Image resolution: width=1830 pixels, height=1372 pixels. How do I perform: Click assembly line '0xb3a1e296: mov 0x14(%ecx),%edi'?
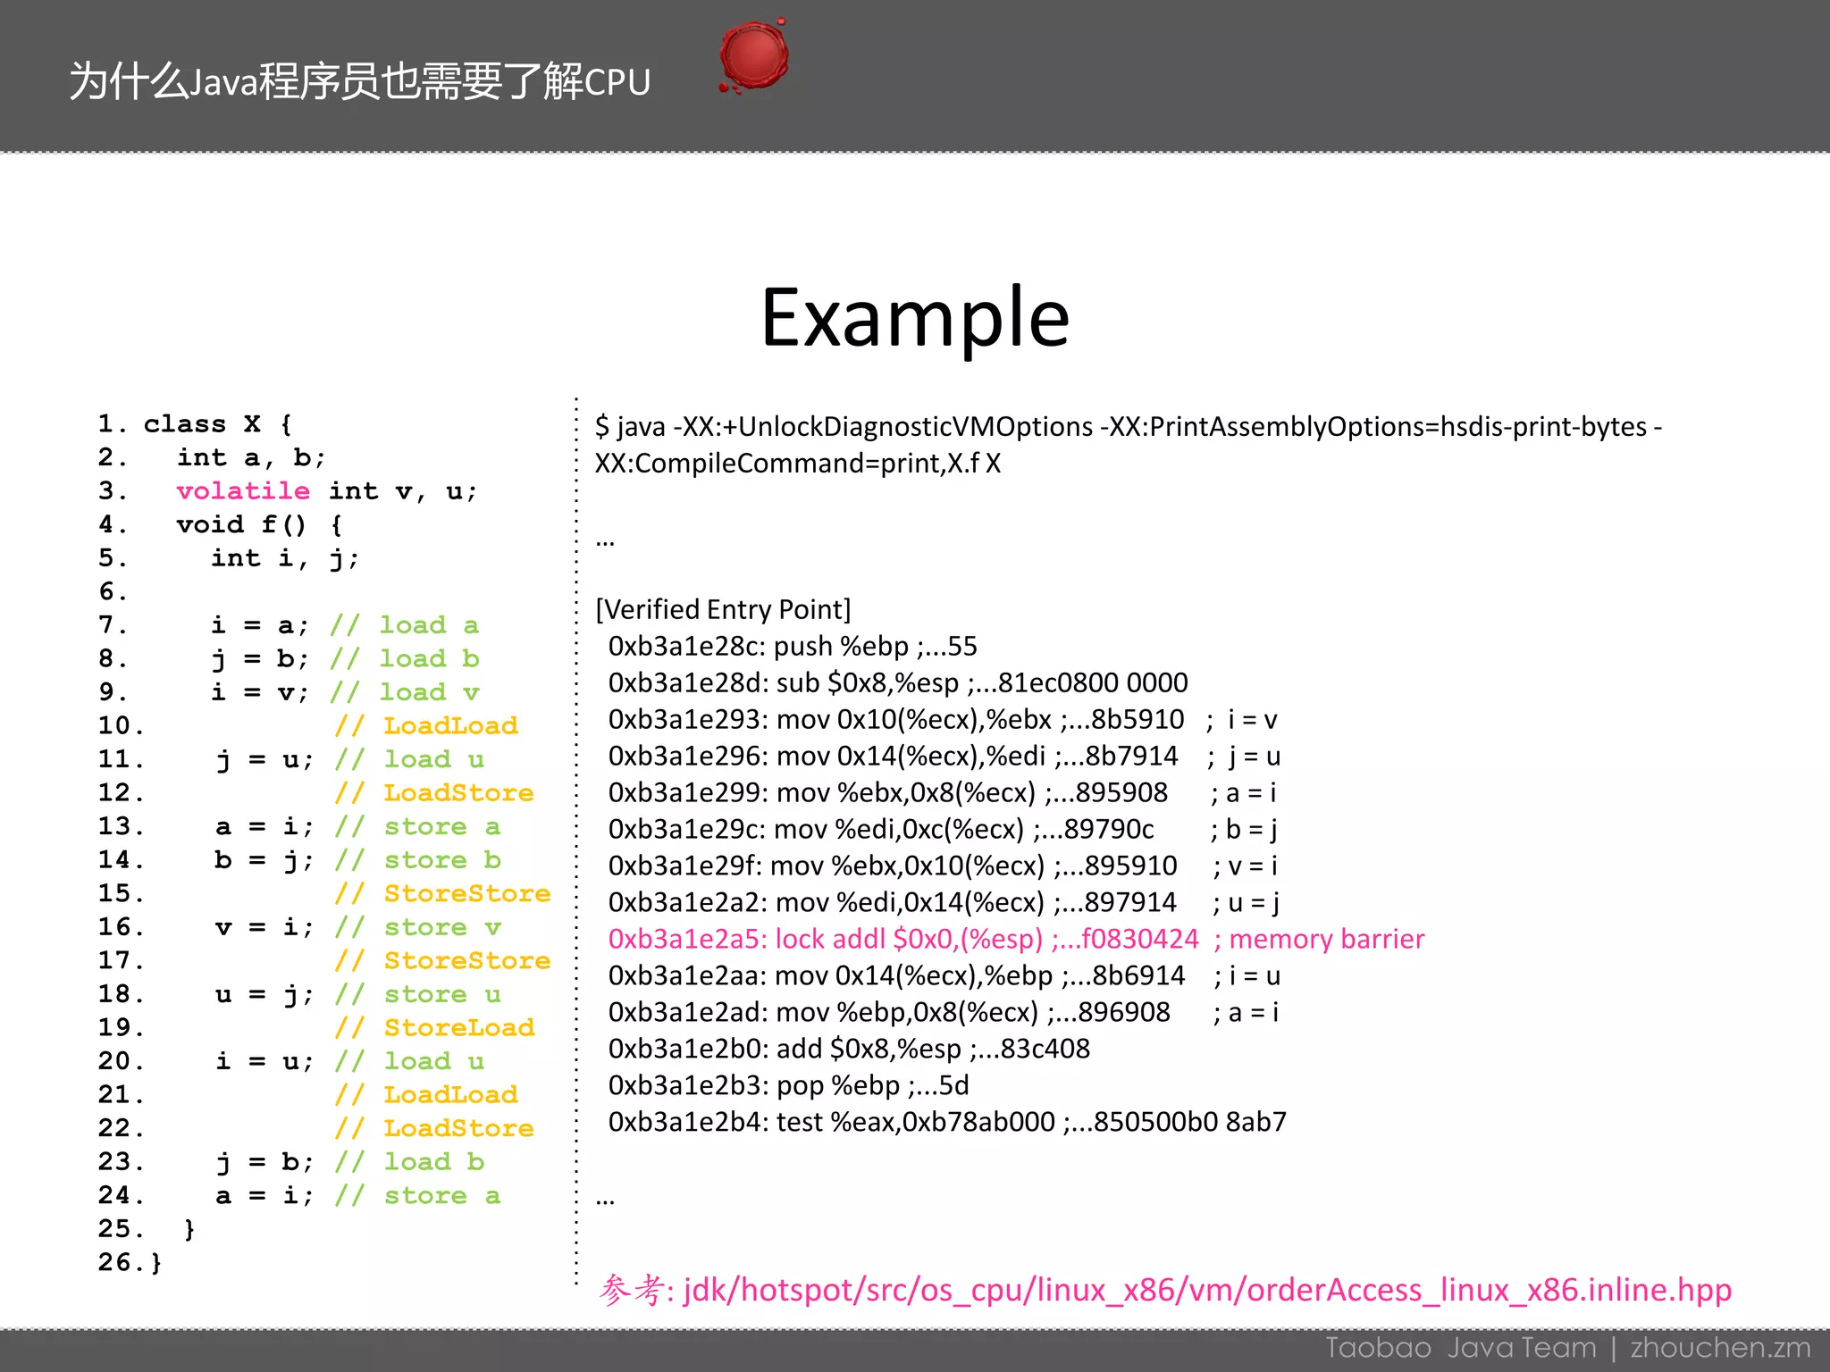coord(944,757)
